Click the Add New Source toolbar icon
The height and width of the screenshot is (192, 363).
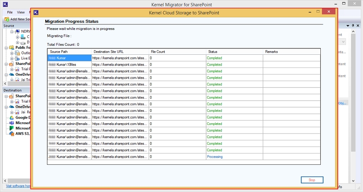(7, 19)
